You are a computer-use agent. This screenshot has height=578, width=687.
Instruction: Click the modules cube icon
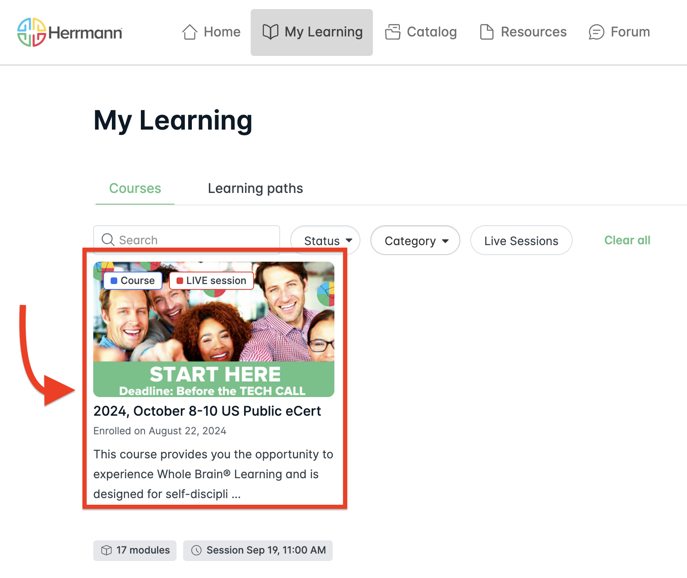click(x=106, y=550)
